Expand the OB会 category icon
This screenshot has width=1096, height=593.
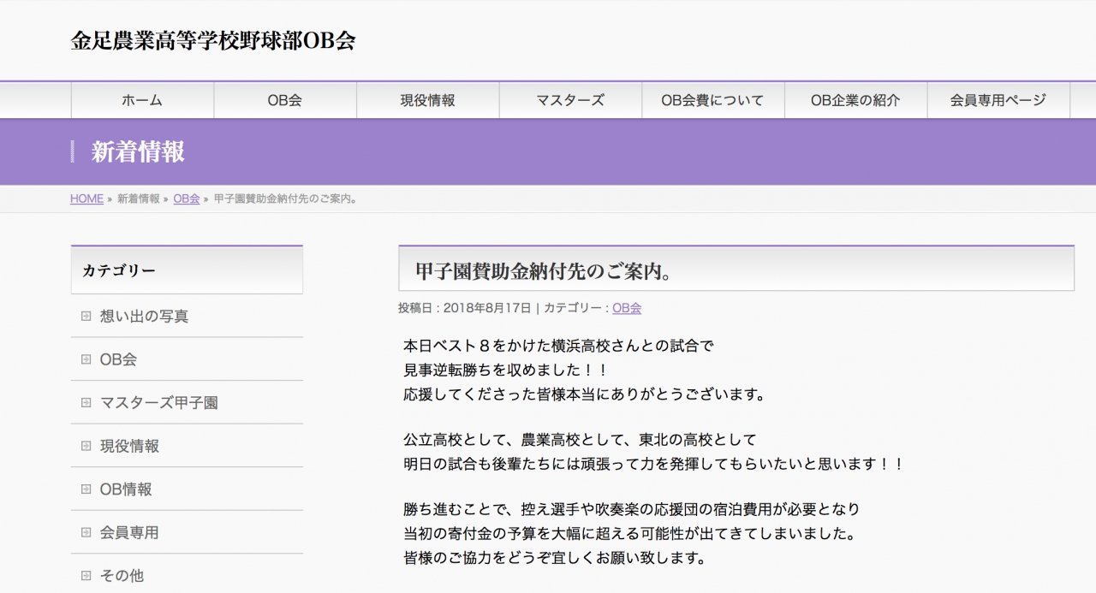(x=84, y=359)
